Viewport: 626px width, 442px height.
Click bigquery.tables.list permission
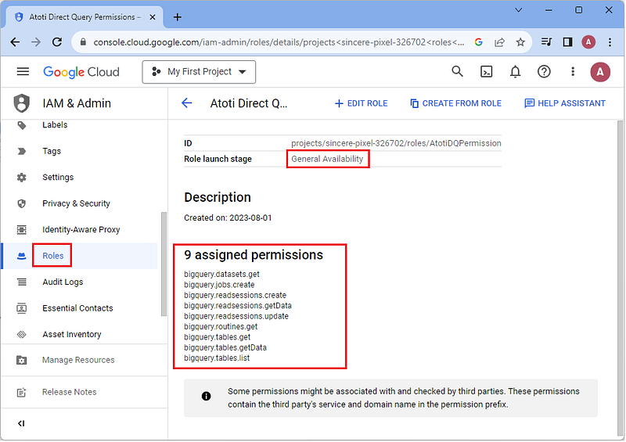coord(217,358)
